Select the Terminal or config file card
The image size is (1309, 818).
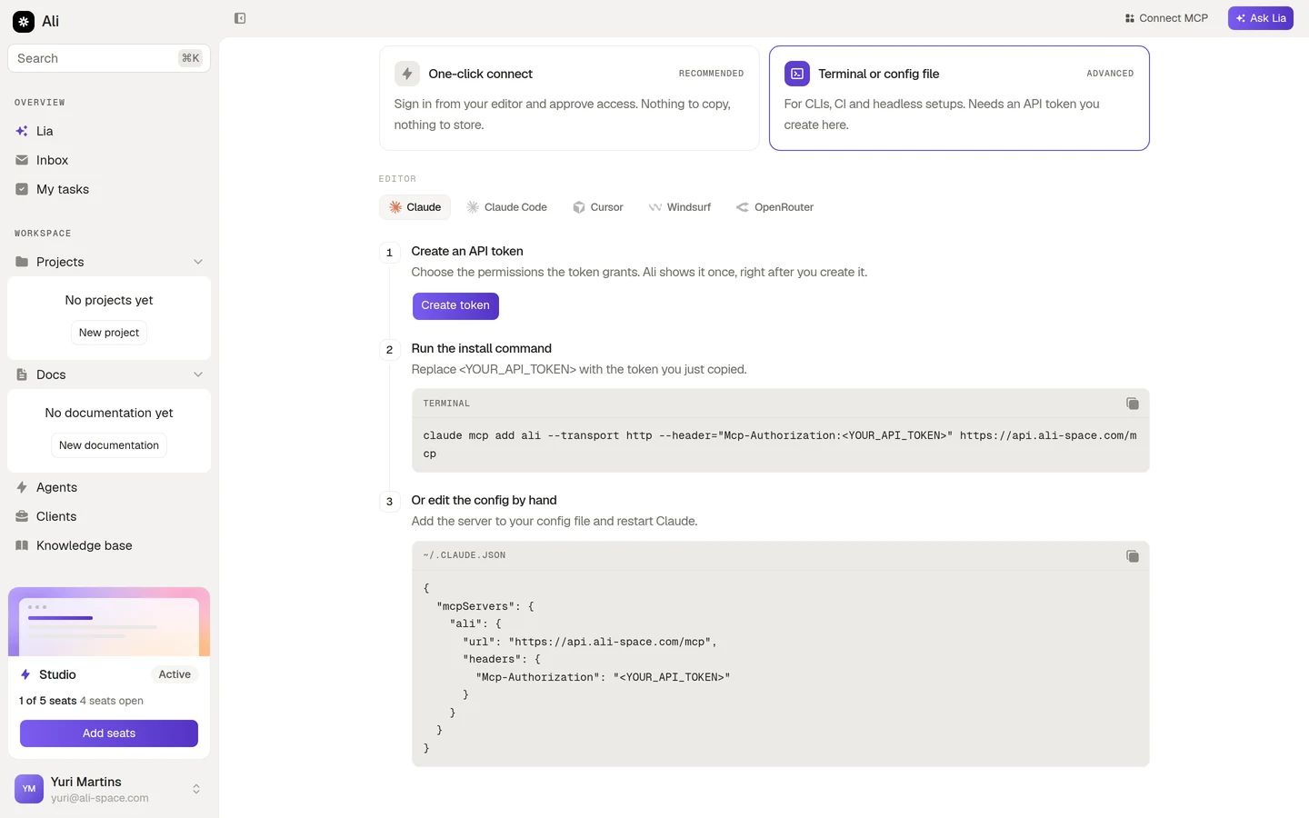click(959, 98)
